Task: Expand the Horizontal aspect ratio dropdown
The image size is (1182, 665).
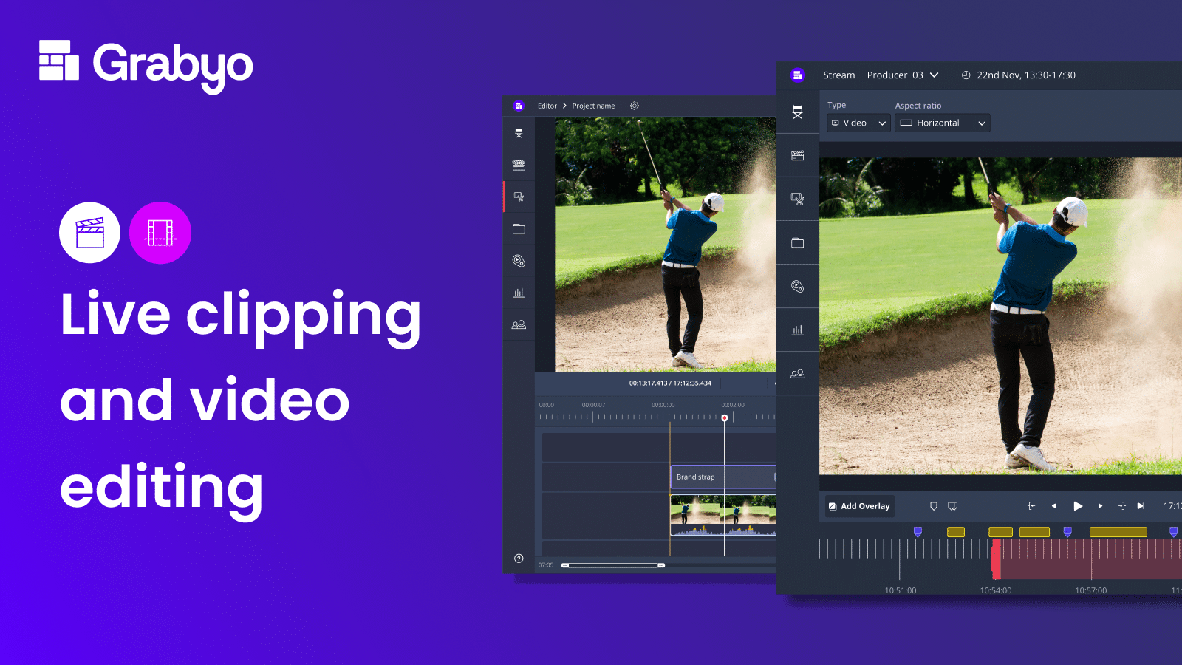Action: click(x=943, y=123)
